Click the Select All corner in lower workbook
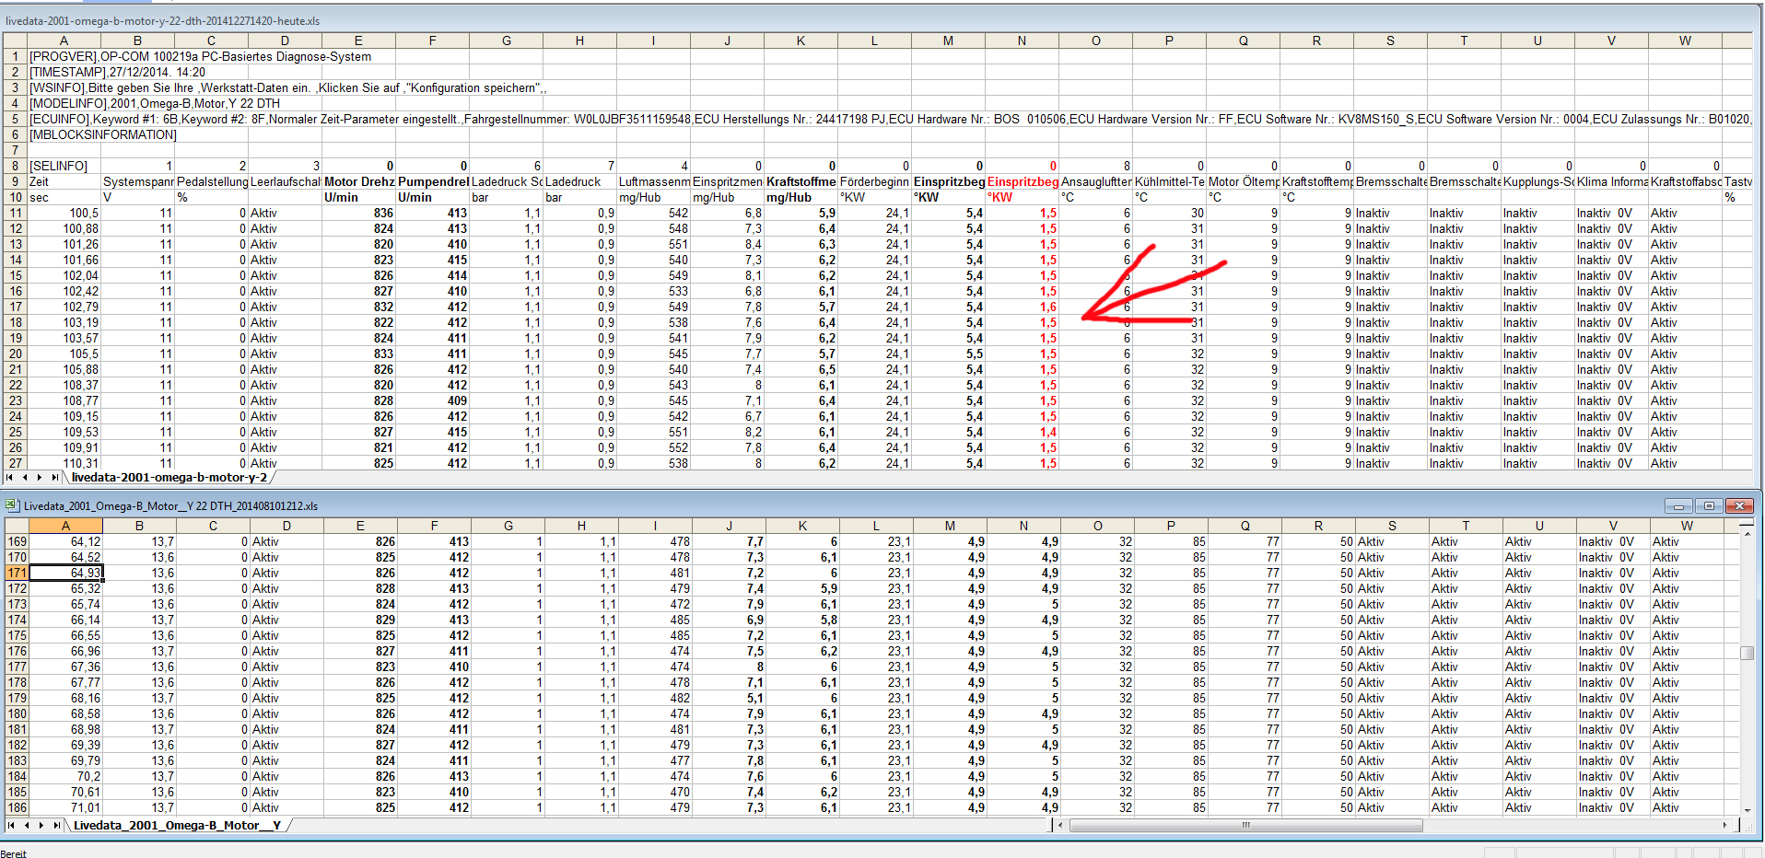1765x858 pixels. coord(17,526)
